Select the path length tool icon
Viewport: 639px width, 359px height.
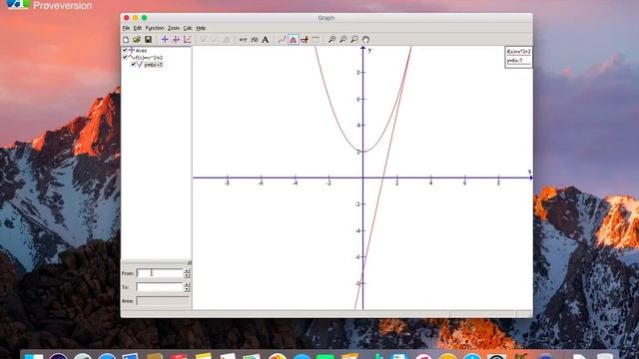304,40
